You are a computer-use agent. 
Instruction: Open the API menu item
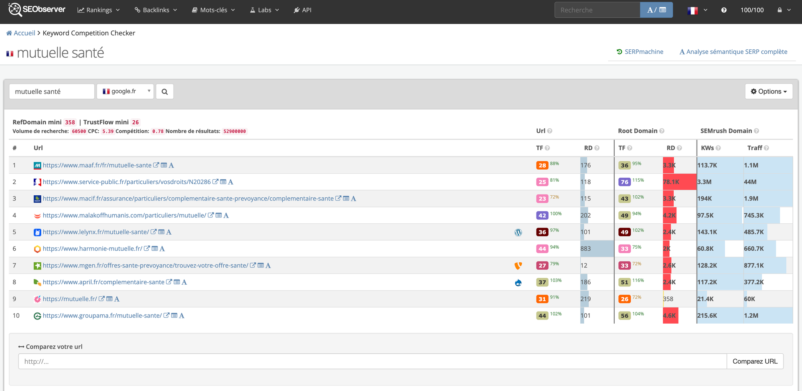click(302, 10)
